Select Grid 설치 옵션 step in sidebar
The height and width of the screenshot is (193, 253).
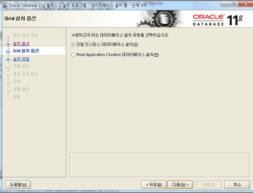point(26,51)
